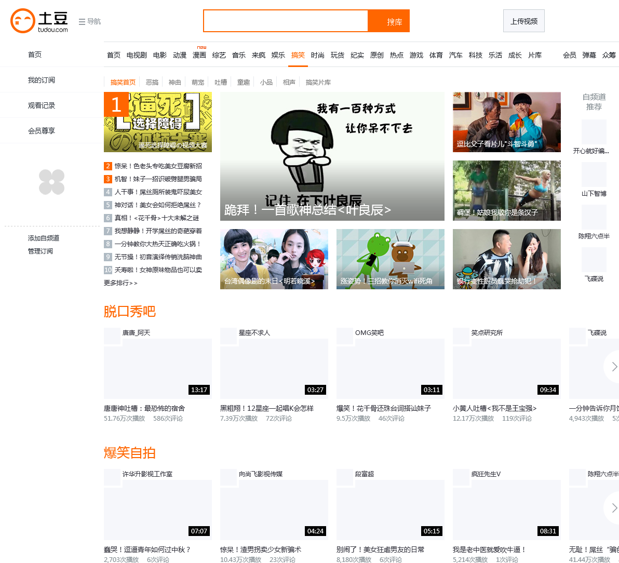Open 碉堡！姑娘我敬你是条汉子 thumbnail
This screenshot has height=563, width=619.
tap(506, 191)
